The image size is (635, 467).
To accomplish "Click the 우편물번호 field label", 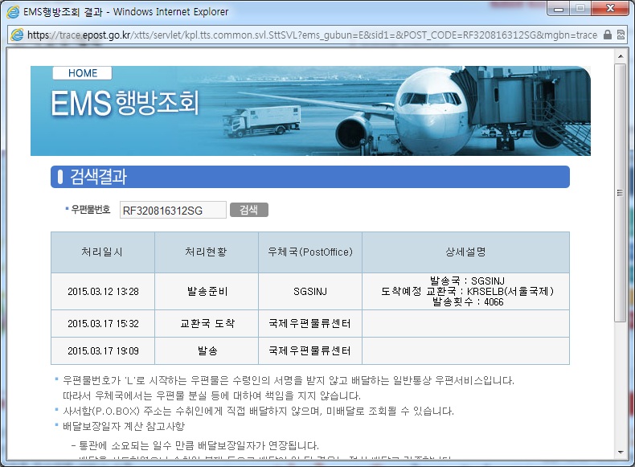I will pyautogui.click(x=90, y=210).
